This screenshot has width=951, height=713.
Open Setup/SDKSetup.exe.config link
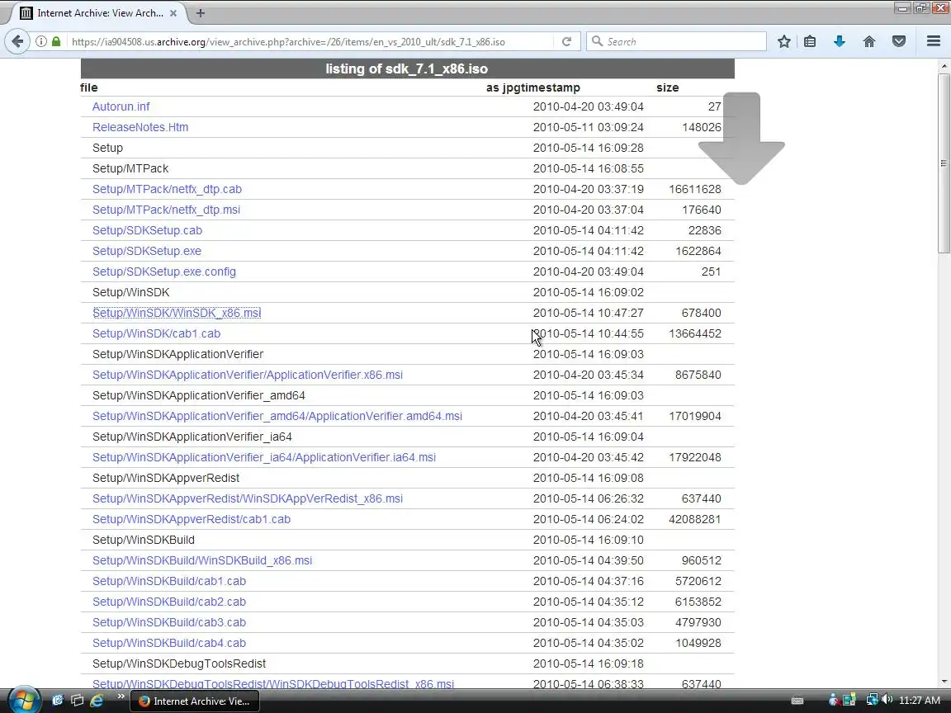(x=163, y=272)
